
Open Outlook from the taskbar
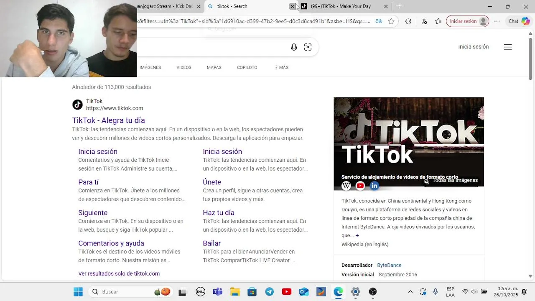304,292
